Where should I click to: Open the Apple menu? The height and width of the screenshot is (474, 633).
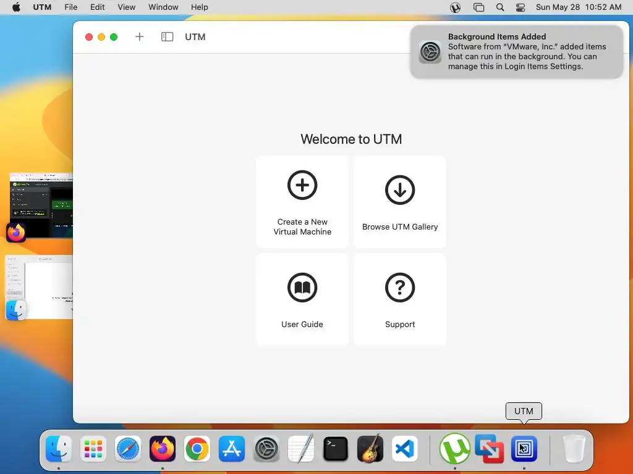pyautogui.click(x=16, y=7)
